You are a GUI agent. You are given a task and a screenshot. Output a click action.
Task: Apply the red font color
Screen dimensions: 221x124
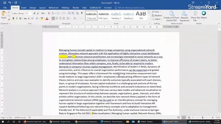47,18
